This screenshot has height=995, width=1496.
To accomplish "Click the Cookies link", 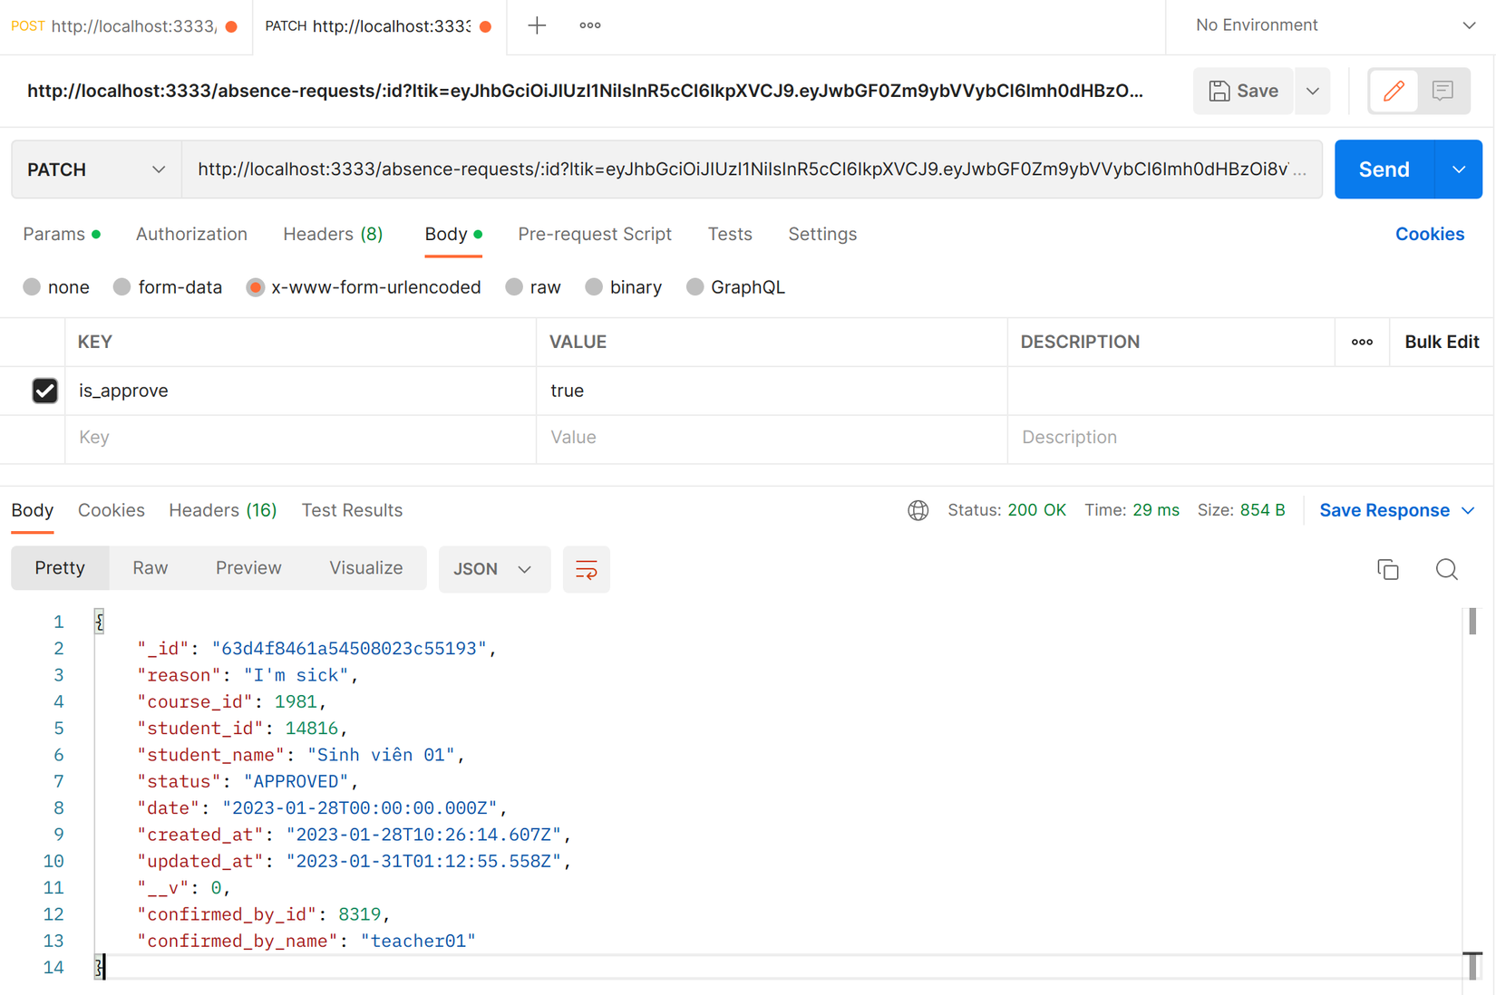I will [x=1429, y=234].
